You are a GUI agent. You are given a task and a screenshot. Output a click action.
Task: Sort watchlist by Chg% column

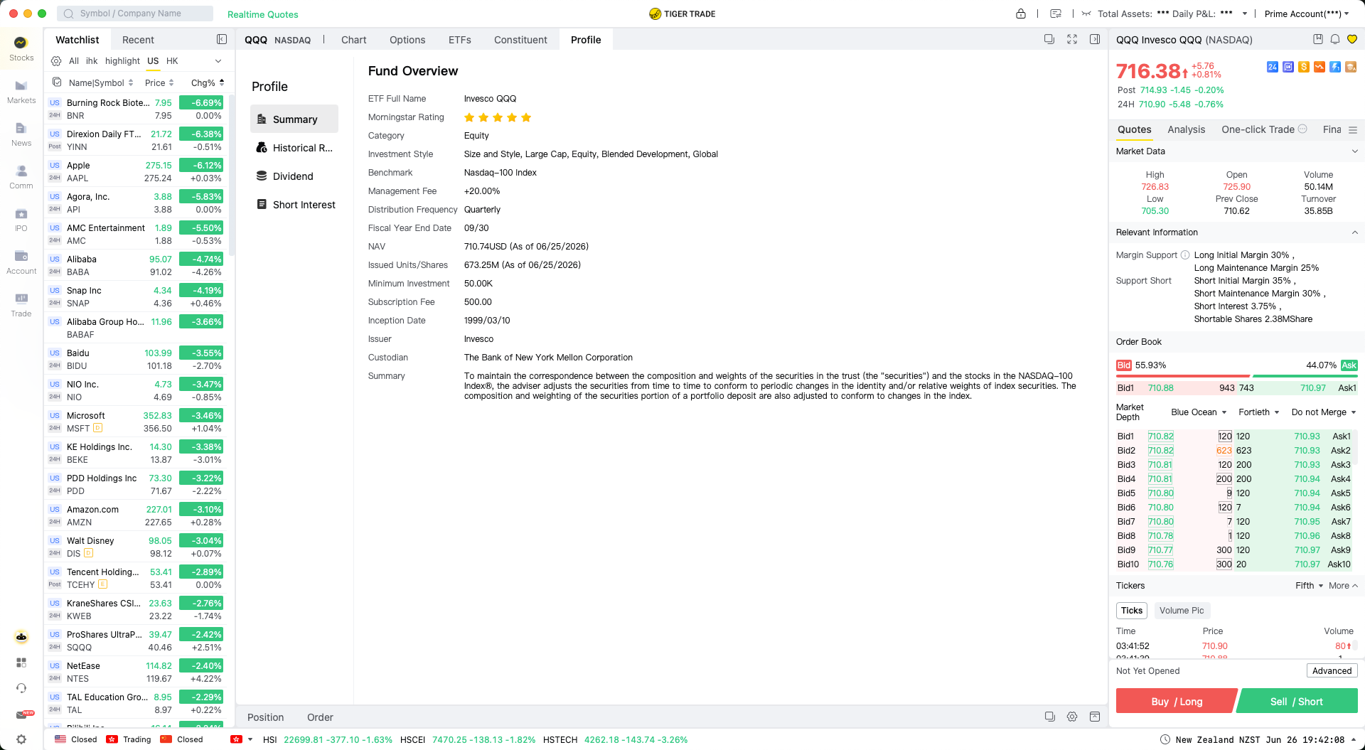[x=207, y=82]
